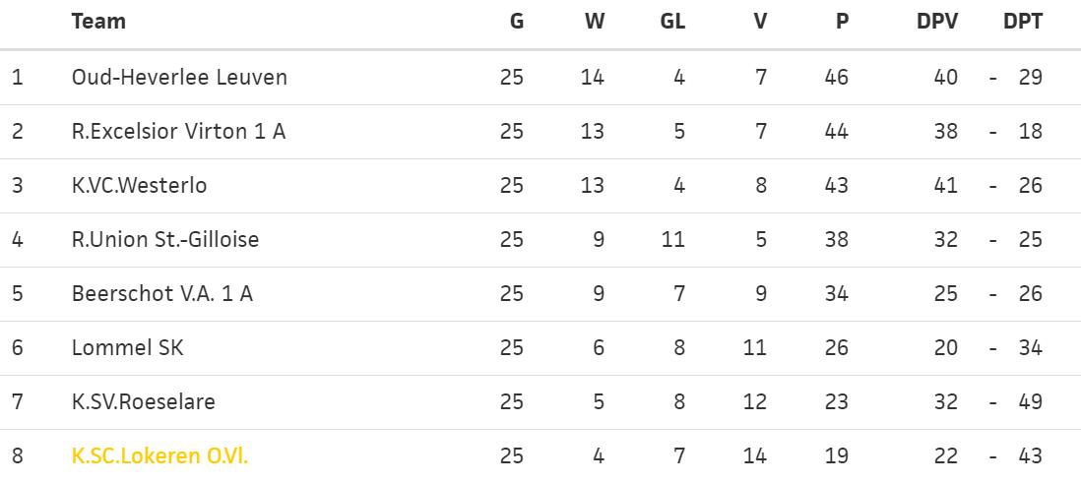Click the V column header

point(760,21)
